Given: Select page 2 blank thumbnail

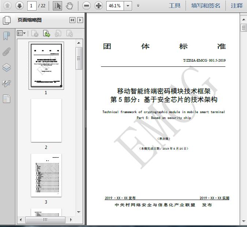Looking at the screenshot, I should 46,120.
